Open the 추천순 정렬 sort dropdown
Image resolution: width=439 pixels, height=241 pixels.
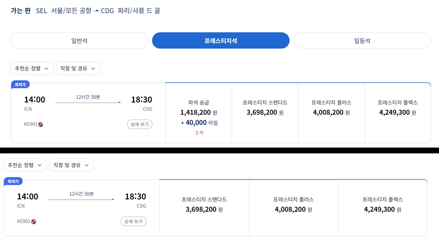coord(32,68)
